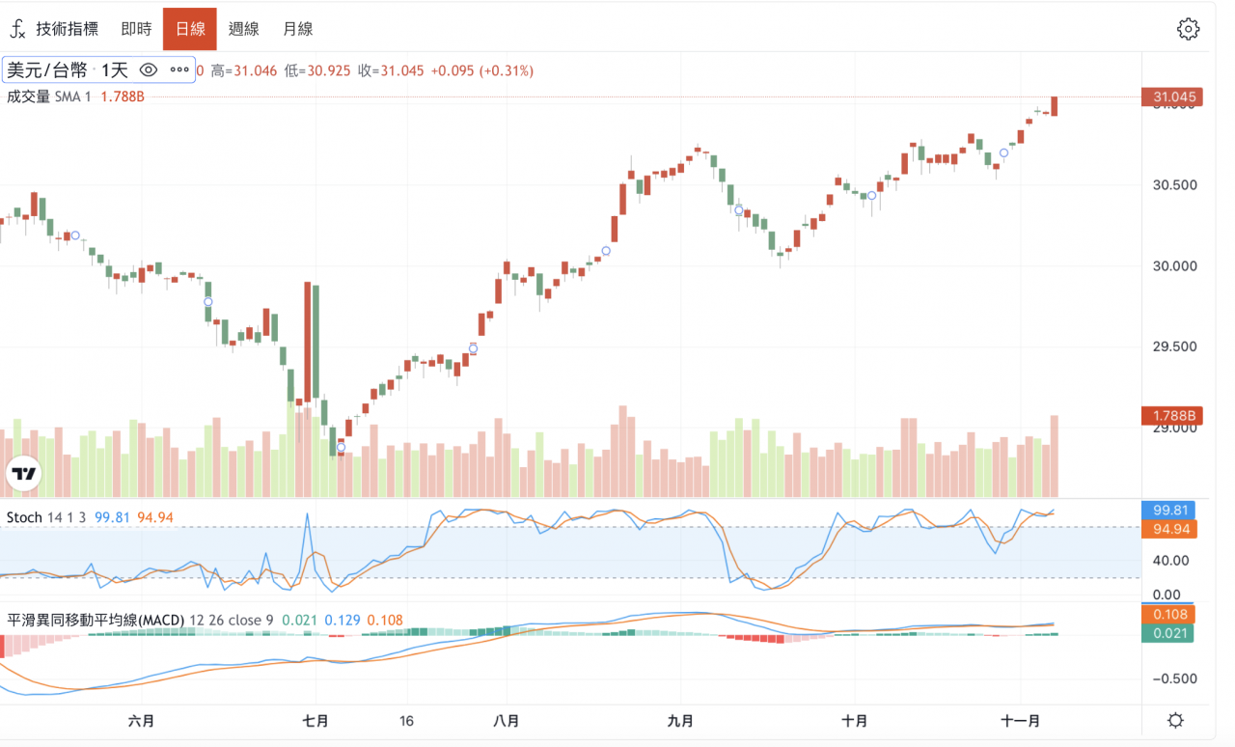Image resolution: width=1235 pixels, height=747 pixels.
Task: Click the 美元/台幣 symbol legend title
Action: [x=47, y=69]
